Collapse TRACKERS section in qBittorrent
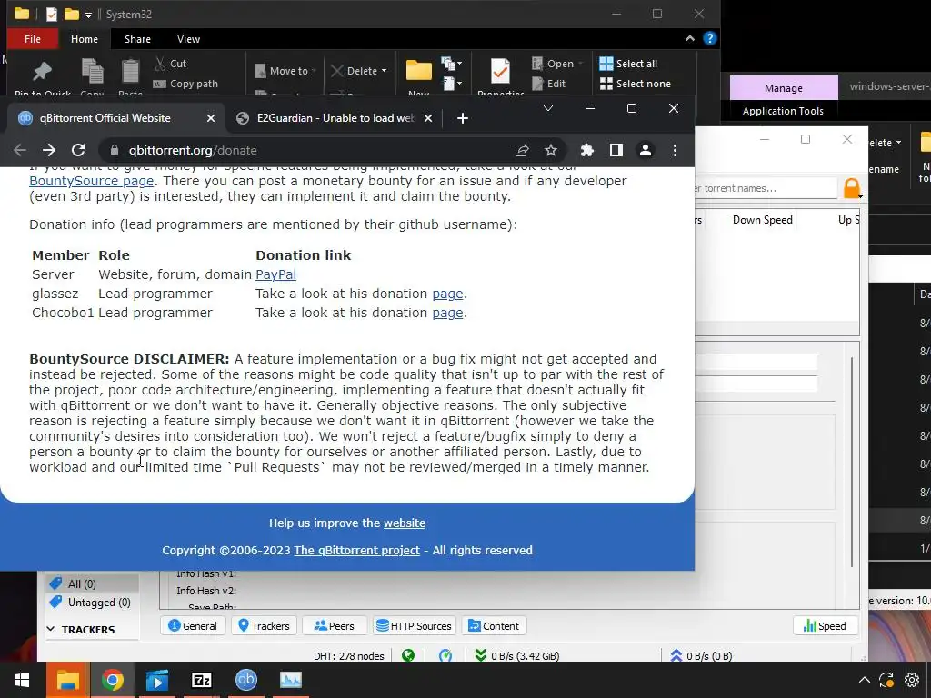The height and width of the screenshot is (698, 931). (x=51, y=629)
